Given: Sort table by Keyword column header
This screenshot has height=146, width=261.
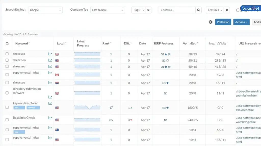Looking at the screenshot, I should (x=22, y=44).
